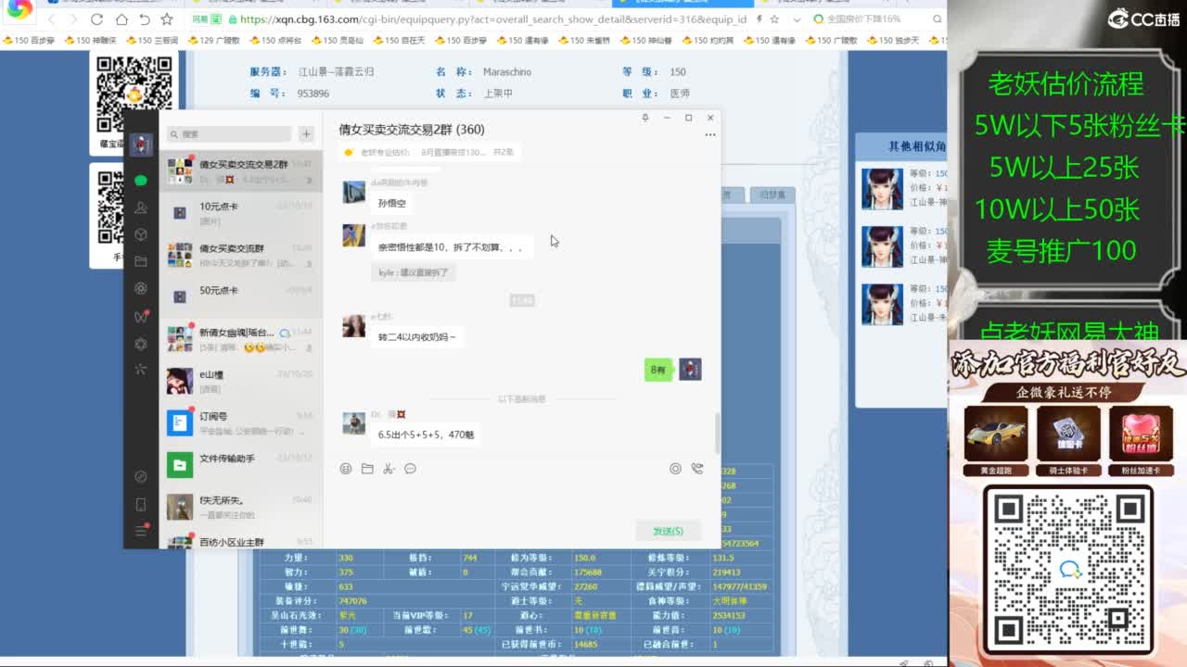Click the message '6.5出个5+5+5，470魅'

(426, 434)
